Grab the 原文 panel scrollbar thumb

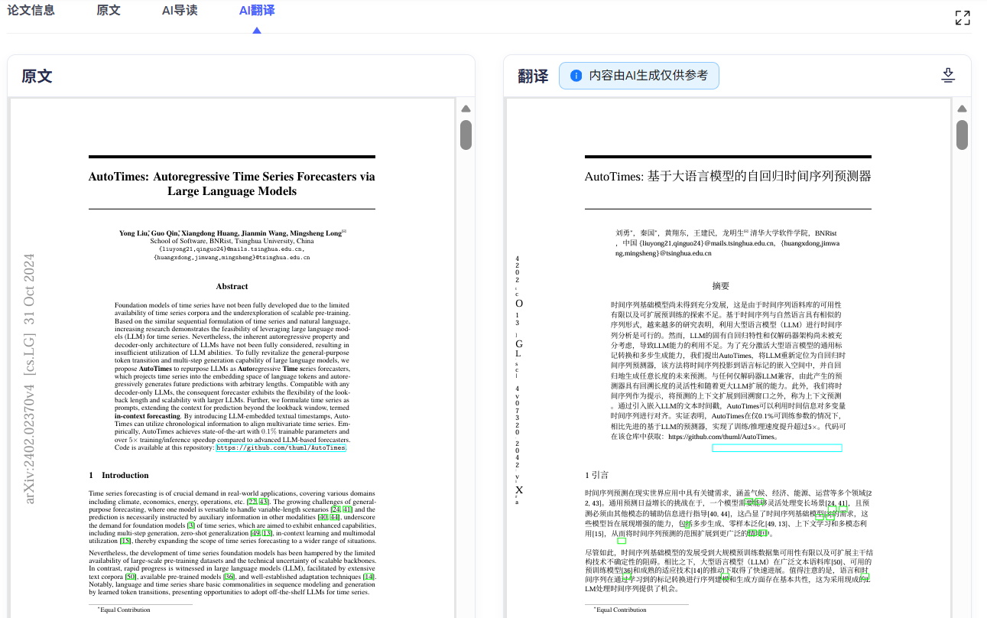point(466,135)
